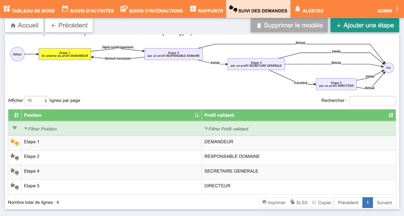Click pagination Suivant link

pyautogui.click(x=384, y=203)
